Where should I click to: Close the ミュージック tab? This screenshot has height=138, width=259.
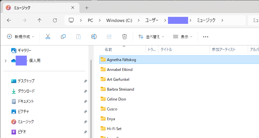73,8
